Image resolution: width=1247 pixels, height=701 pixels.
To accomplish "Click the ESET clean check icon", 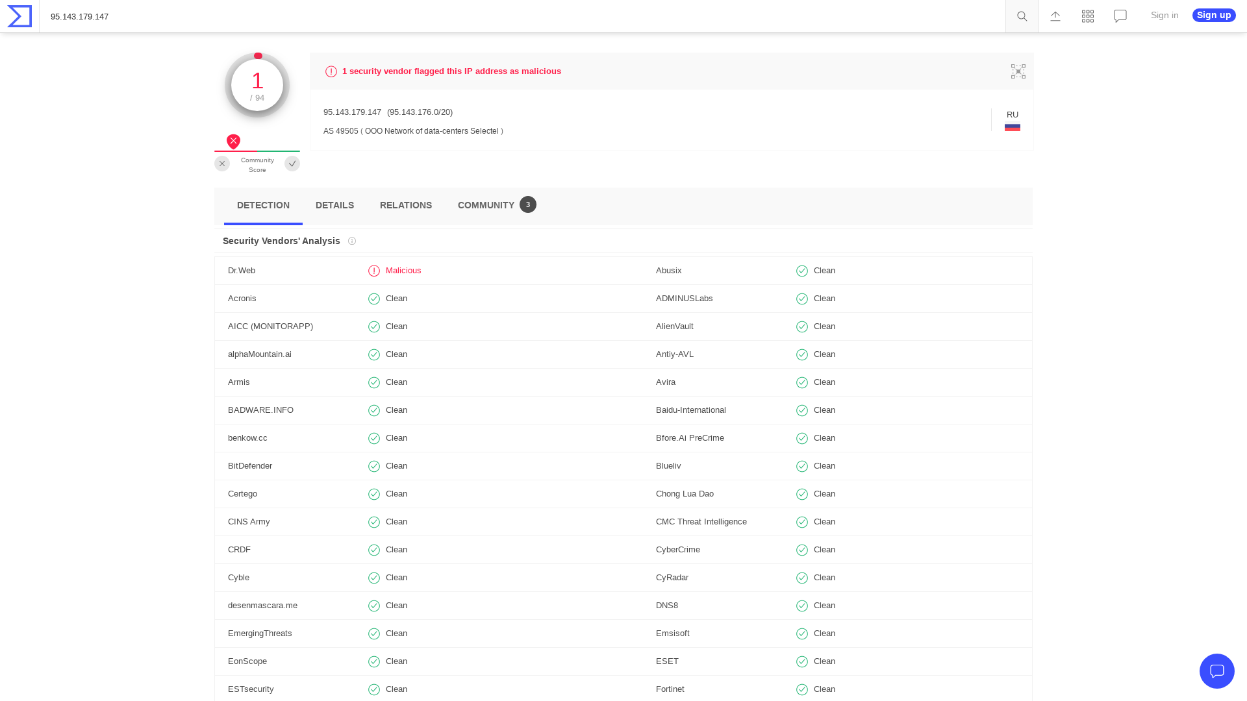I will [802, 661].
